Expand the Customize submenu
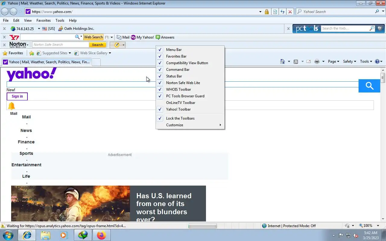Viewport: 386px width, 241px height. (x=190, y=125)
